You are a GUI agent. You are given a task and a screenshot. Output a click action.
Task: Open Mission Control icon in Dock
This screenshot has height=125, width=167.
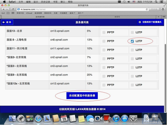click(30, 119)
